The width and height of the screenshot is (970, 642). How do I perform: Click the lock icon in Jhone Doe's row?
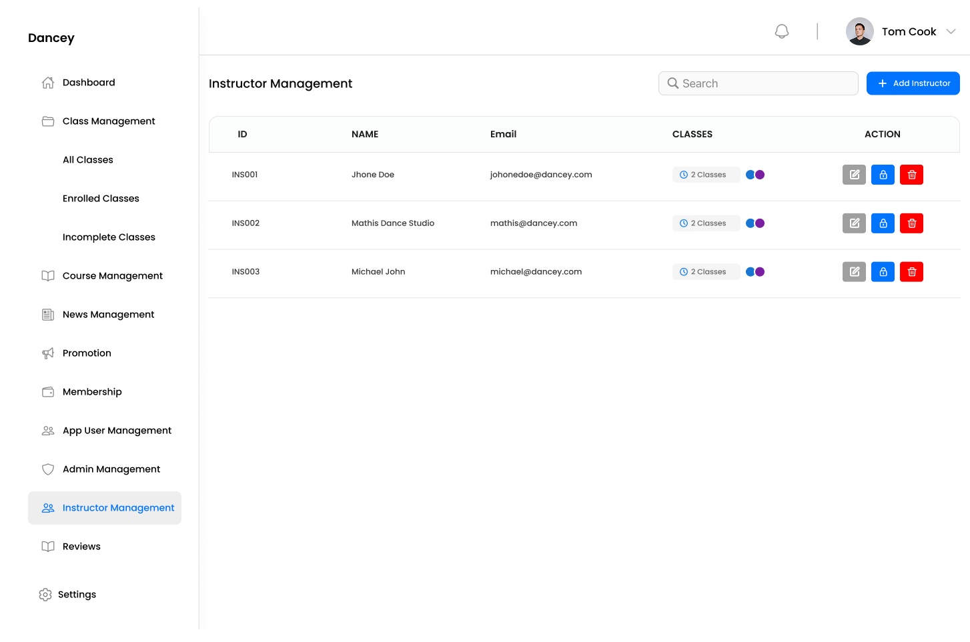(x=883, y=175)
